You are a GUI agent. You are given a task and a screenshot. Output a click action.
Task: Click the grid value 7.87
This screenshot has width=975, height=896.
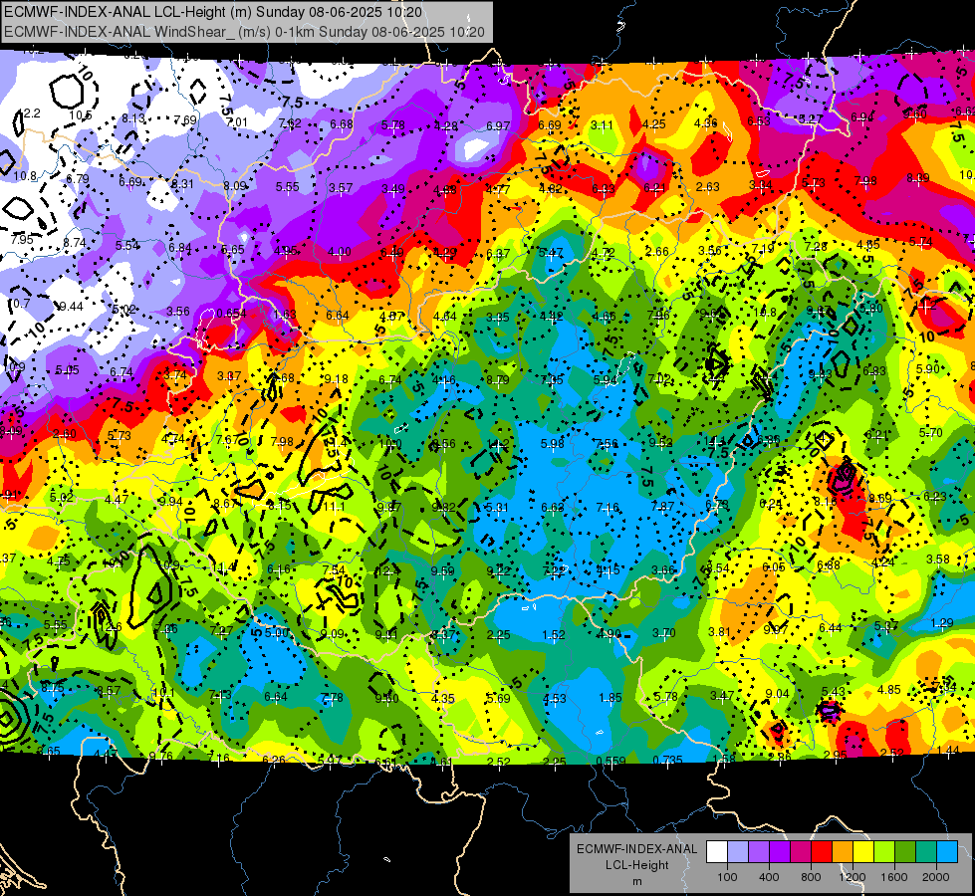[x=662, y=507]
